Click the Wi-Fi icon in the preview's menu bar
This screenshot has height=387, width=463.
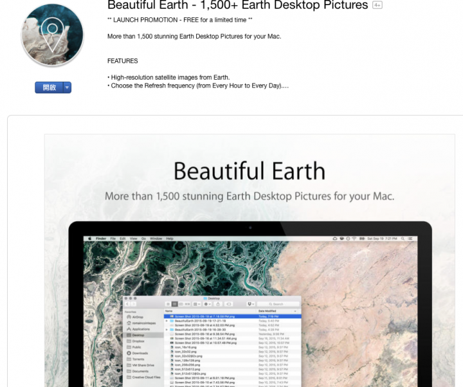pyautogui.click(x=354, y=239)
